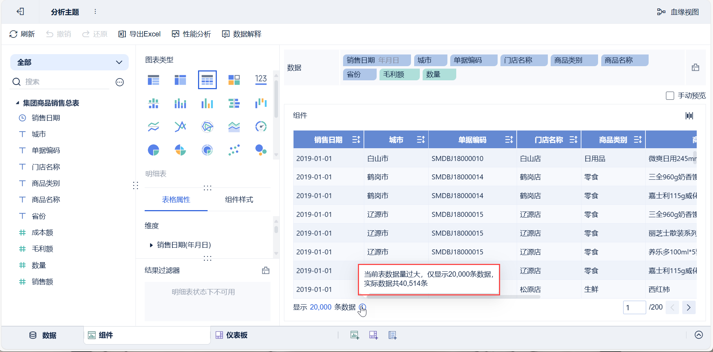Expand the 销售日期(年月日) dimension item

tap(151, 245)
